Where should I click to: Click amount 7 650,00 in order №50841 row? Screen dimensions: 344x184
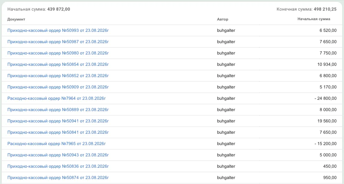click(x=328, y=132)
